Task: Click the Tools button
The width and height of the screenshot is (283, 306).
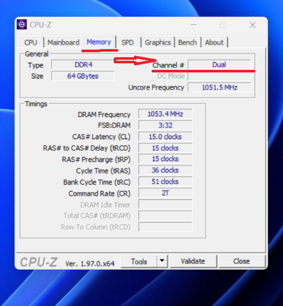Action: [139, 262]
